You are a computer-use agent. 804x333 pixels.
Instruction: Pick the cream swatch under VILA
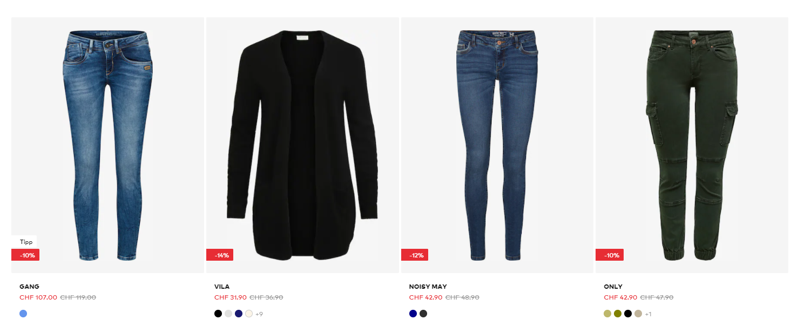(x=249, y=314)
